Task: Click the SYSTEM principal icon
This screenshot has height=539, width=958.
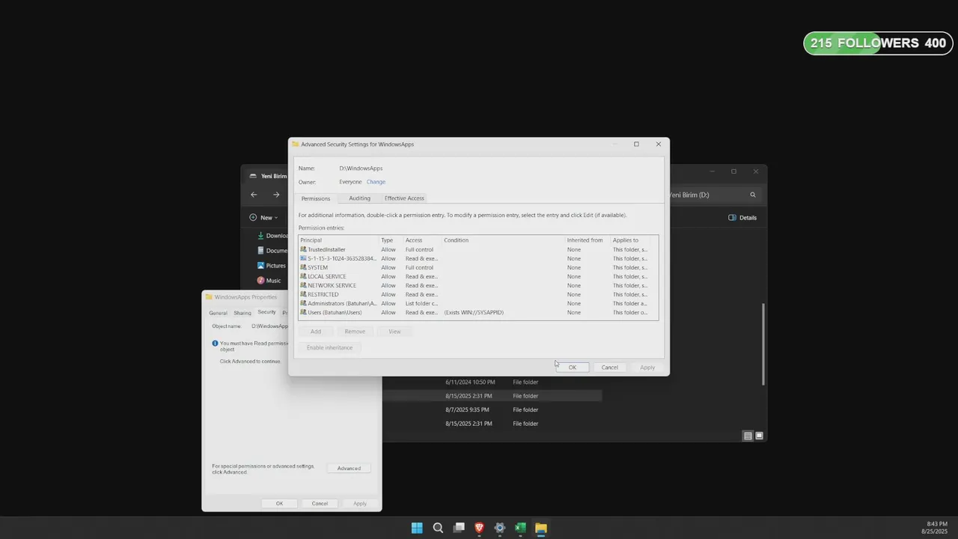Action: click(303, 267)
